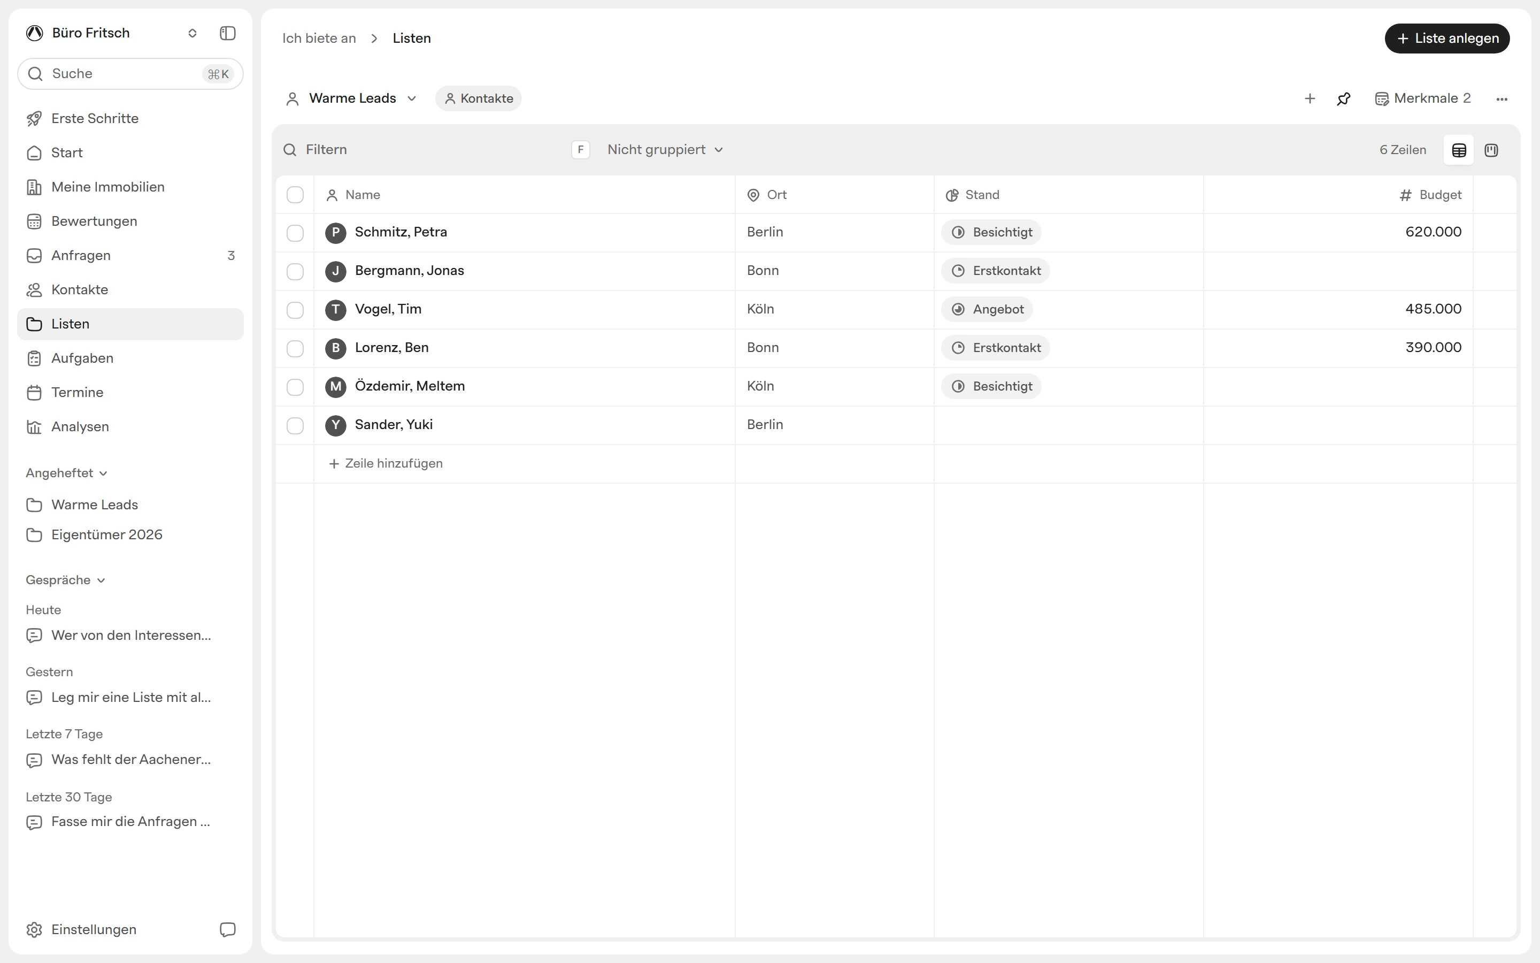
Task: Pin the list with the pin icon
Action: tap(1343, 99)
